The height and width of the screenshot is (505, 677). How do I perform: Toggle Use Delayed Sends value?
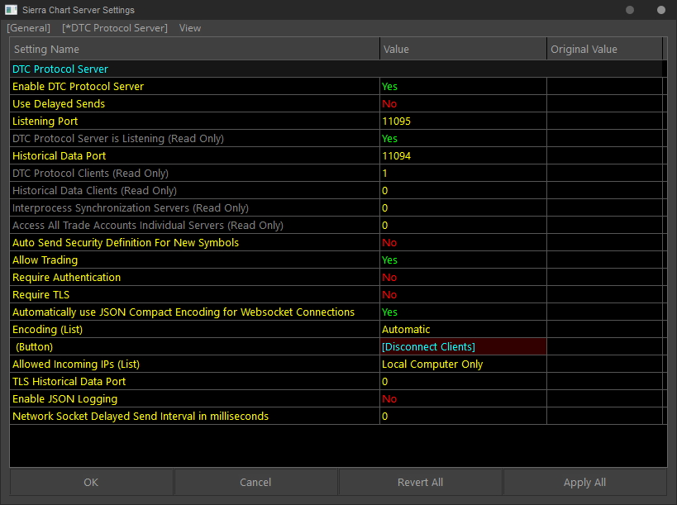click(x=463, y=103)
